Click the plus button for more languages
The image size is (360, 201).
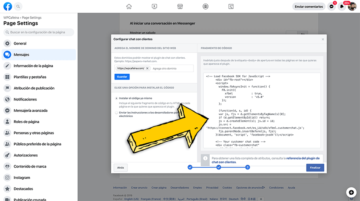pos(261,199)
